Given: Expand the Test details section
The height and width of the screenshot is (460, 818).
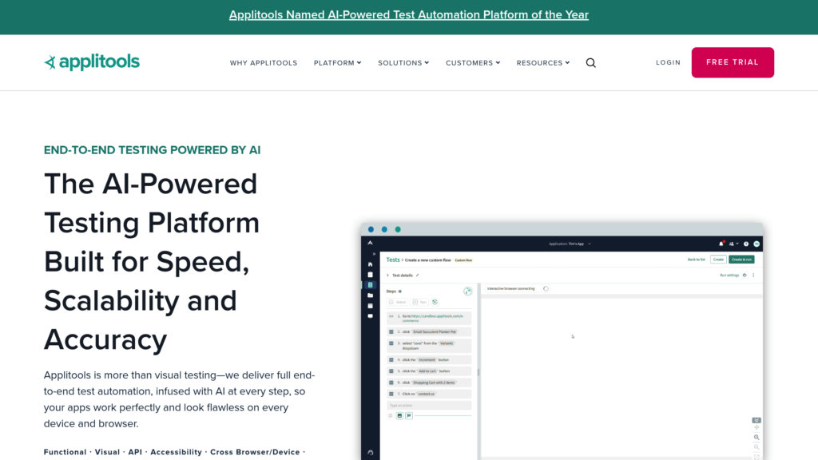Looking at the screenshot, I should pyautogui.click(x=387, y=275).
